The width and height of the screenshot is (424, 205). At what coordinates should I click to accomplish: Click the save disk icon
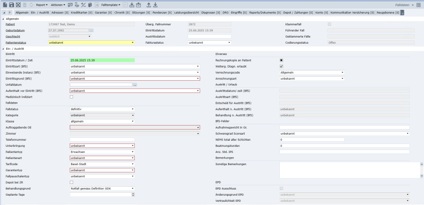(x=11, y=5)
